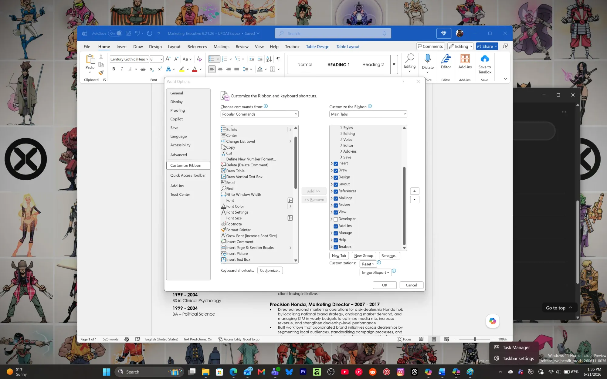The image size is (607, 379).
Task: Click the New Group button
Action: pos(364,256)
